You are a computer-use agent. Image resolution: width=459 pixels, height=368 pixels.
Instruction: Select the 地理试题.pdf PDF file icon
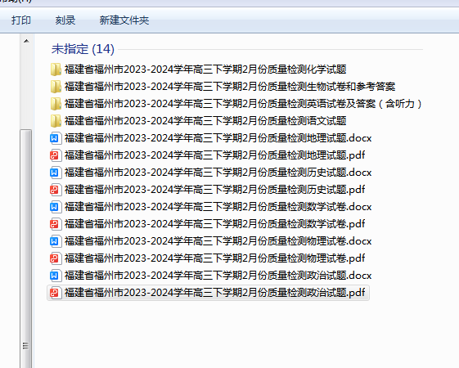click(x=56, y=155)
